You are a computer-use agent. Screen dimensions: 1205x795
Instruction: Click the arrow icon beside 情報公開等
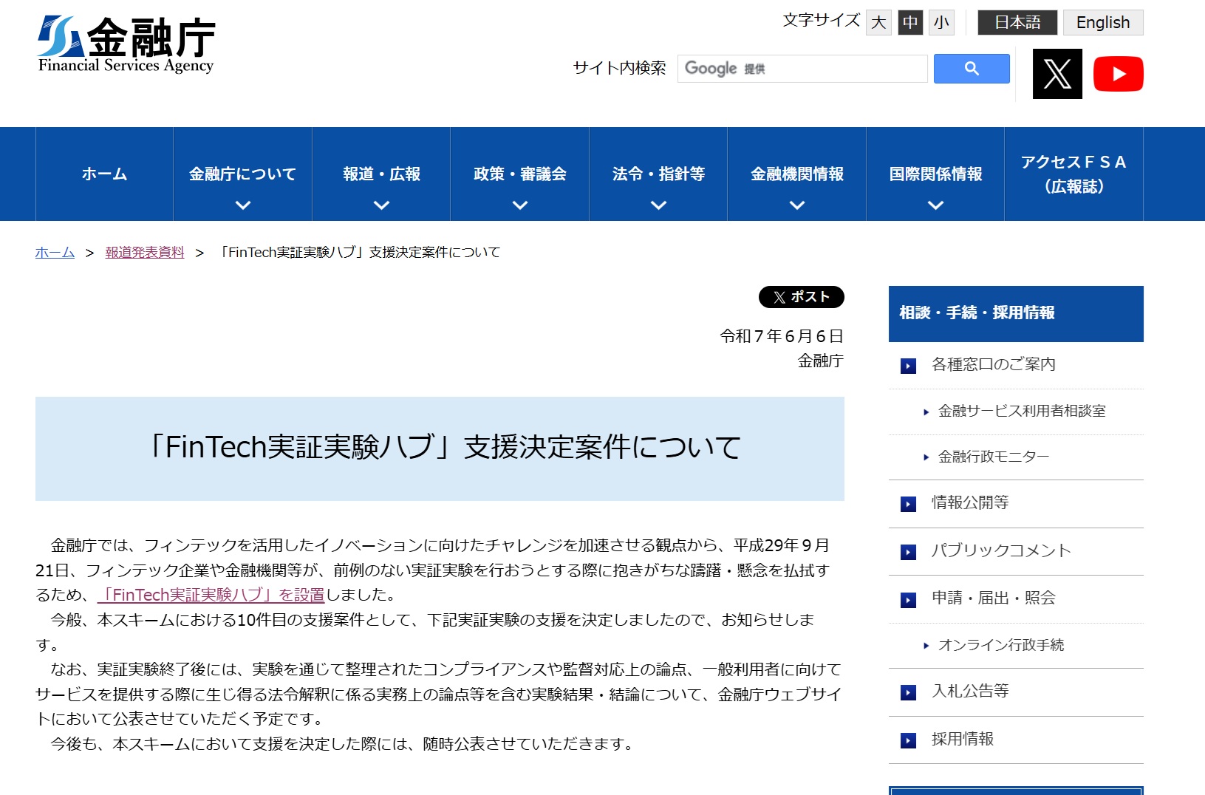pyautogui.click(x=907, y=503)
